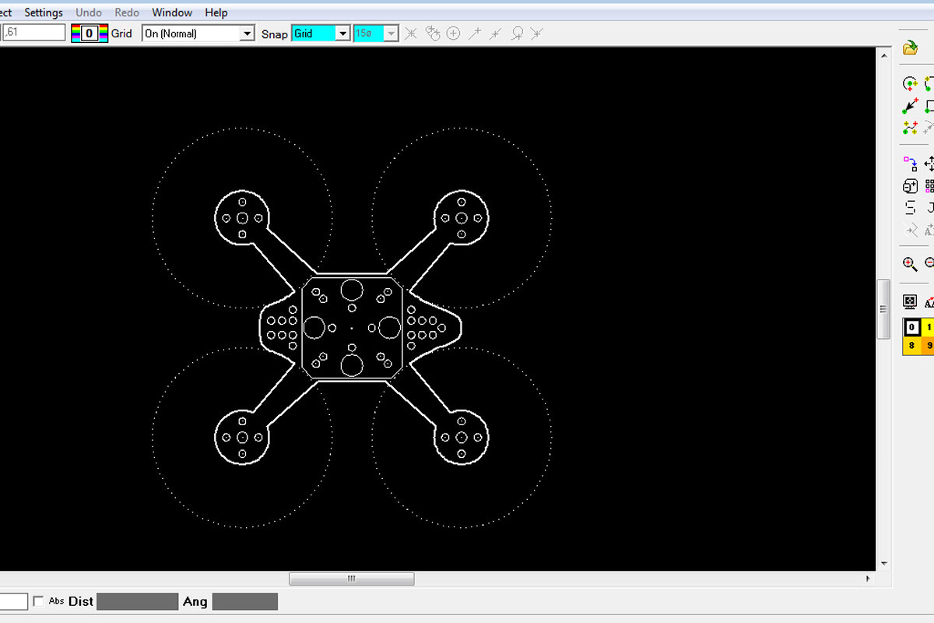Image resolution: width=934 pixels, height=623 pixels.
Task: Click the rainbow layer color selector
Action: (x=90, y=33)
